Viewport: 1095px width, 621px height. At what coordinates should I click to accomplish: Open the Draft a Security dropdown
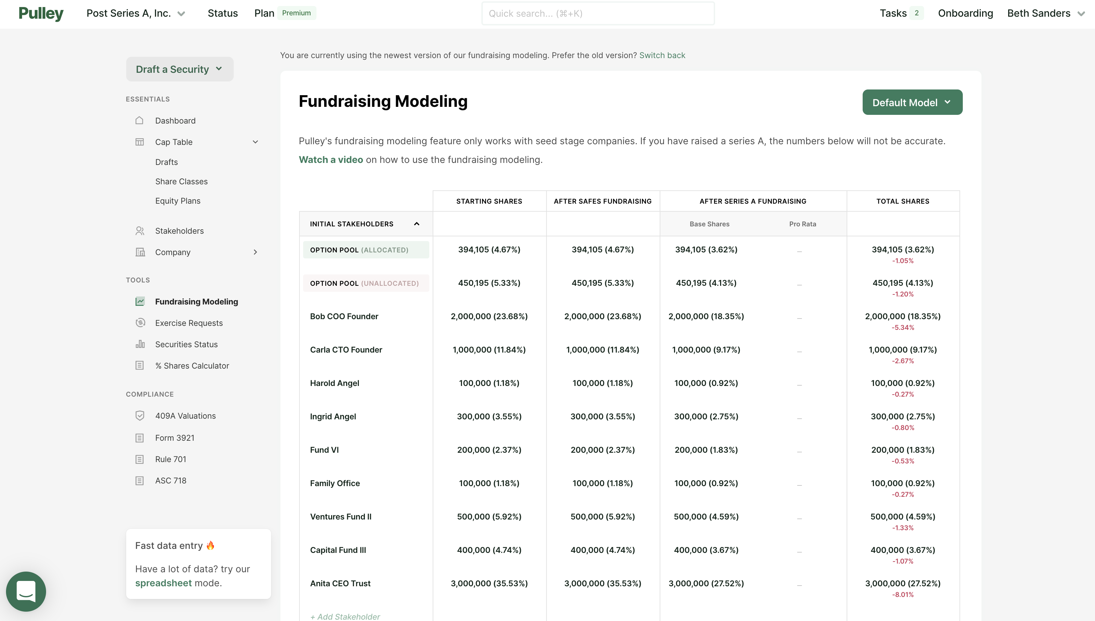(180, 69)
